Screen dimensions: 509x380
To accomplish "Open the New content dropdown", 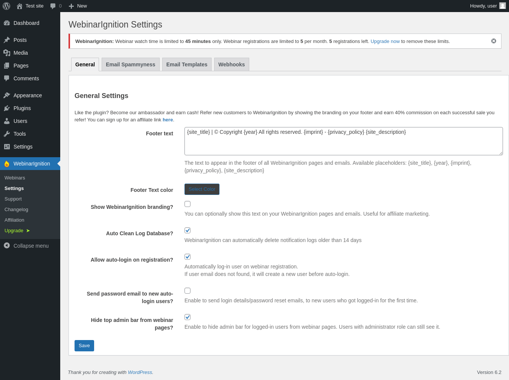I will tap(78, 6).
